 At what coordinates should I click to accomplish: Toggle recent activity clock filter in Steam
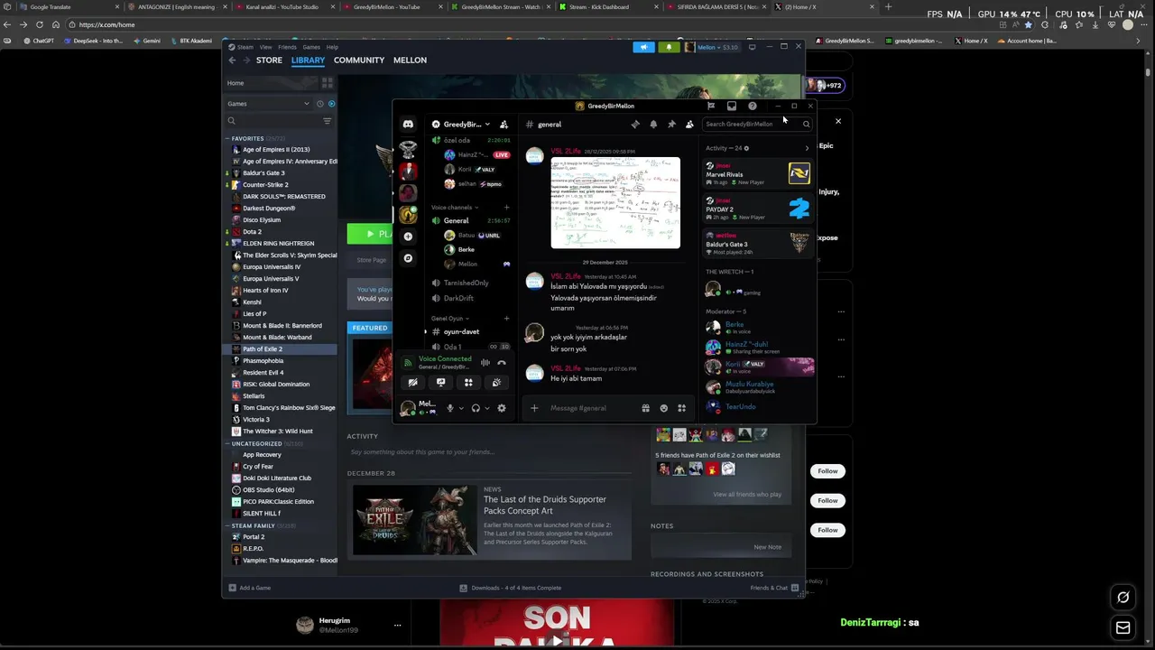pyautogui.click(x=320, y=104)
